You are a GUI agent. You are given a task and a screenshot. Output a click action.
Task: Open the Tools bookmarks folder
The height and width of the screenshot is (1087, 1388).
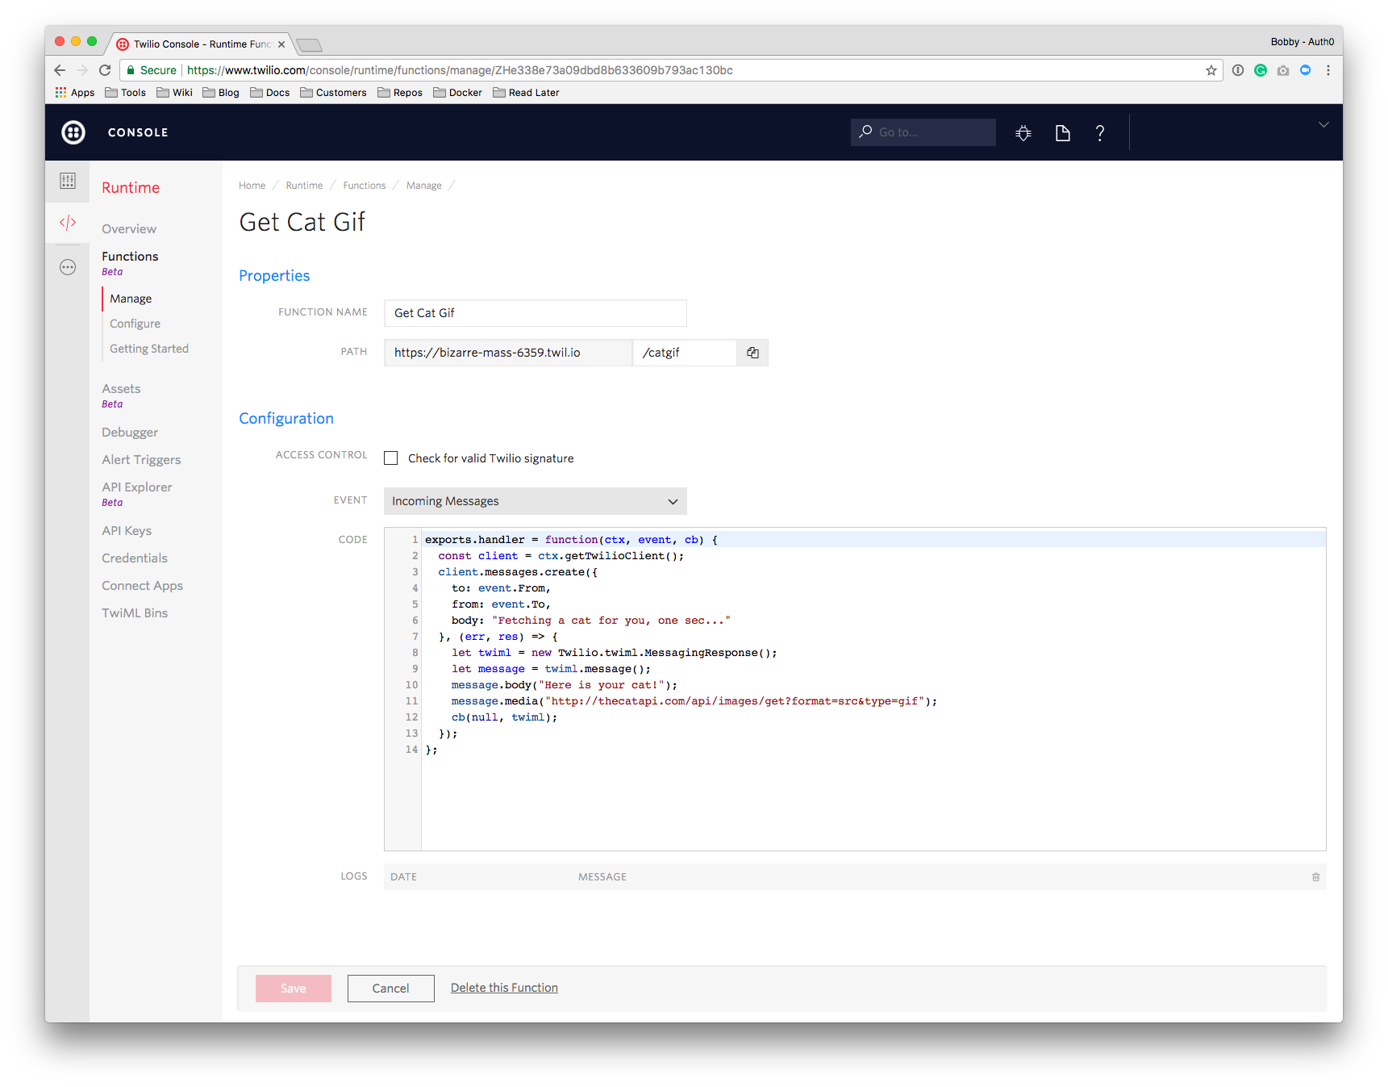point(126,93)
